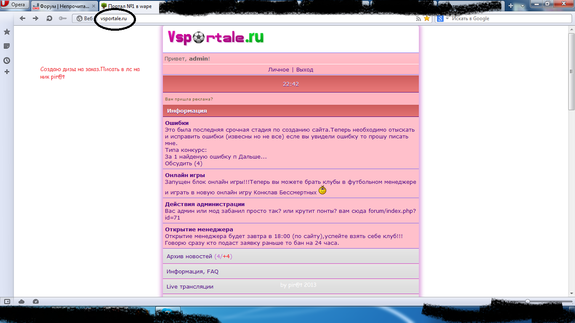Click the Vsportale.ru site logo
This screenshot has height=323, width=575.
point(216,37)
